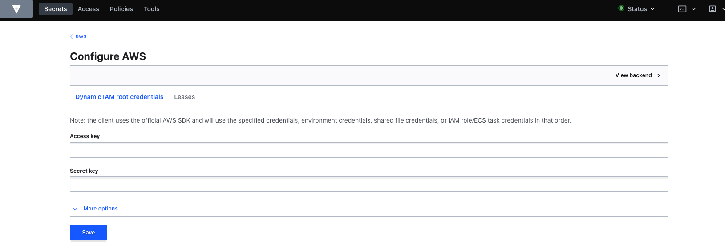
Task: Click the back chevron beside aws
Action: 72,36
